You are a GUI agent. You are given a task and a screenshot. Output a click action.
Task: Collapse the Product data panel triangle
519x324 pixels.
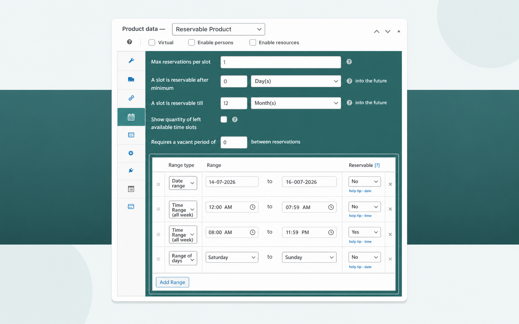(x=399, y=31)
